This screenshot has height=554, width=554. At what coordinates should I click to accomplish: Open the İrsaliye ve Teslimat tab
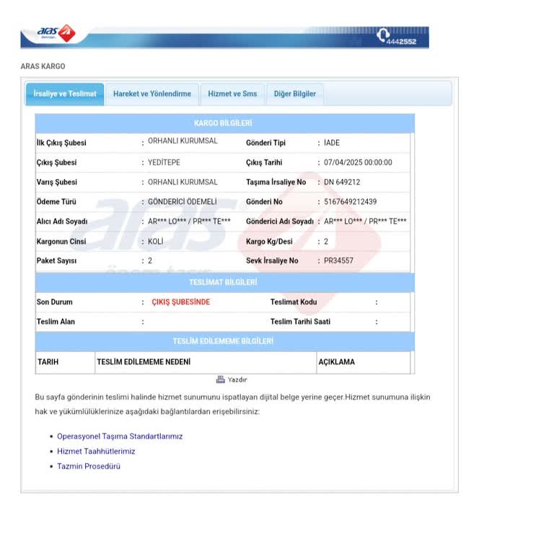coord(65,94)
